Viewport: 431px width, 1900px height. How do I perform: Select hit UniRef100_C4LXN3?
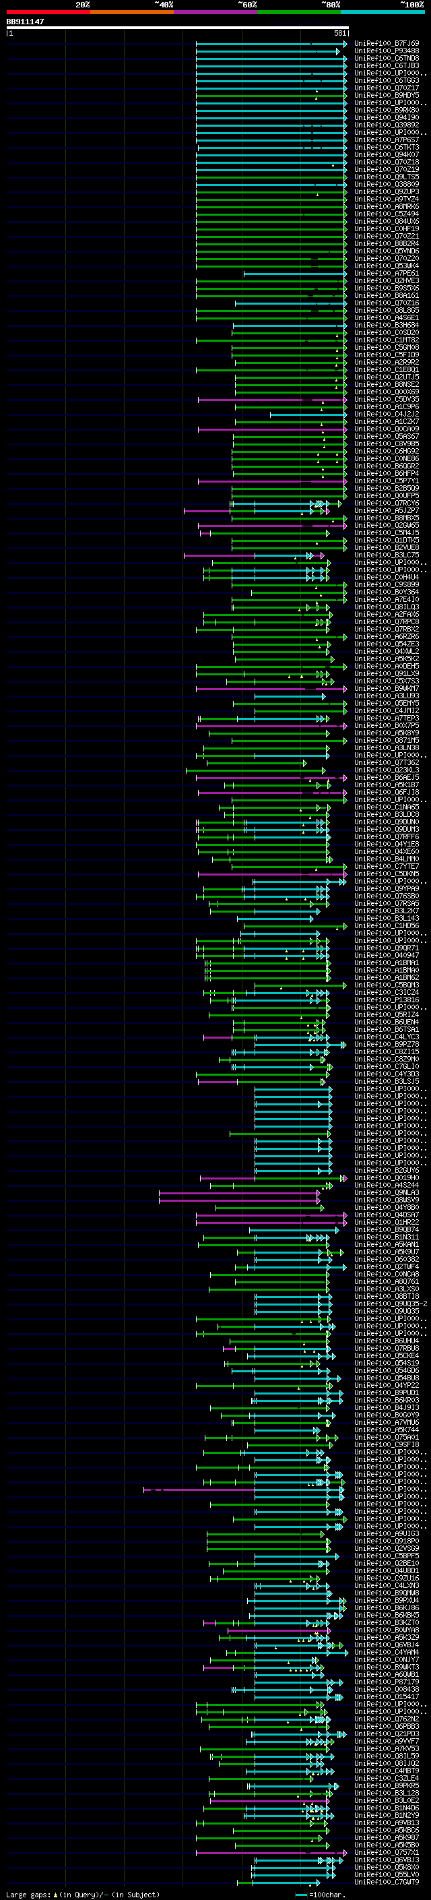tap(387, 1585)
